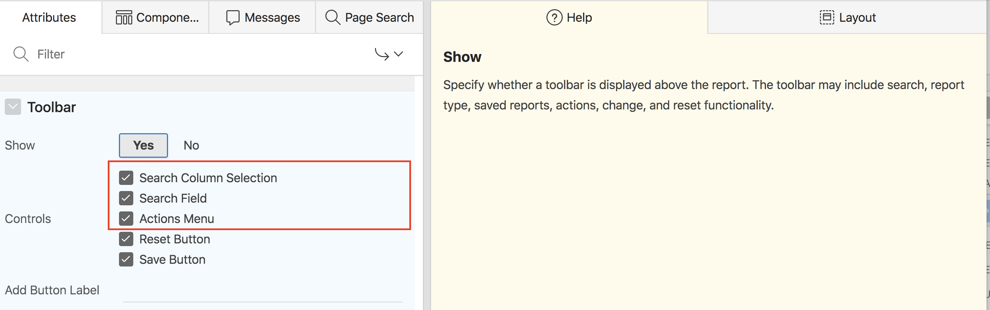
Task: Collapse the Toolbar section
Action: 13,107
